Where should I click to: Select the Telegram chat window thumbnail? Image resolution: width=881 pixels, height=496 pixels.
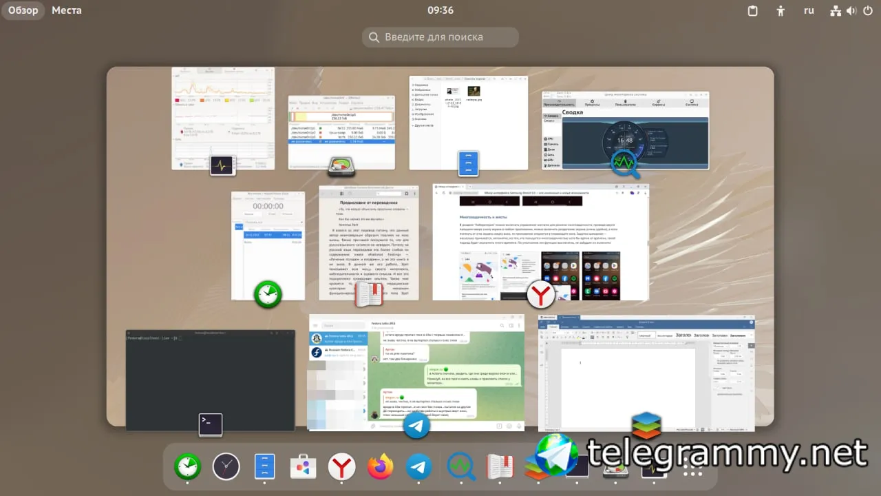point(418,372)
